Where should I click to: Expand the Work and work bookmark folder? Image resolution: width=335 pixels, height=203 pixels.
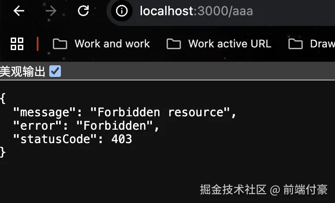tap(112, 44)
